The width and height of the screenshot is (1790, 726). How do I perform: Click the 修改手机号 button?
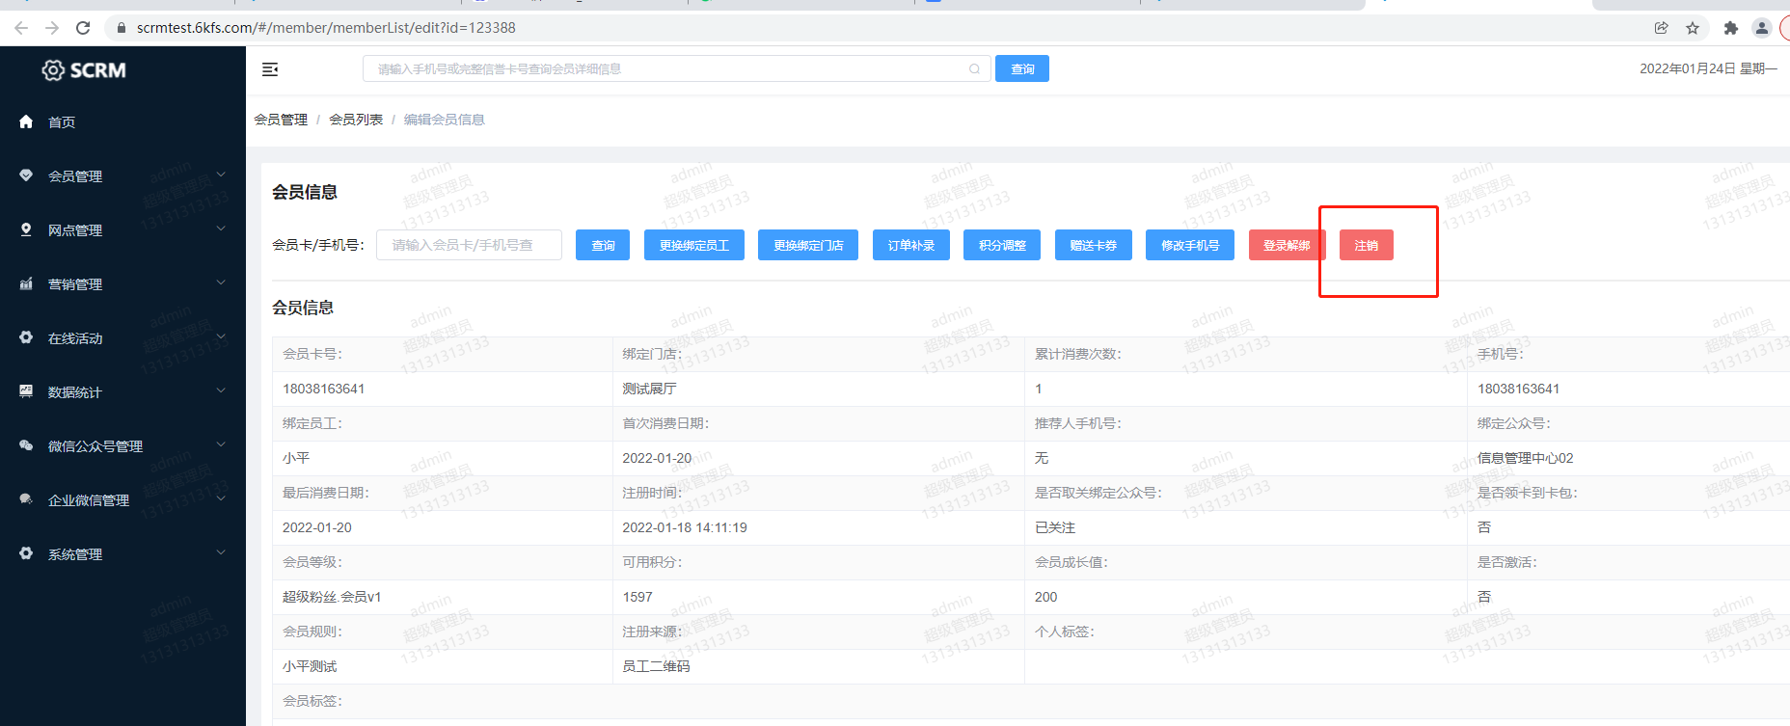pos(1190,245)
